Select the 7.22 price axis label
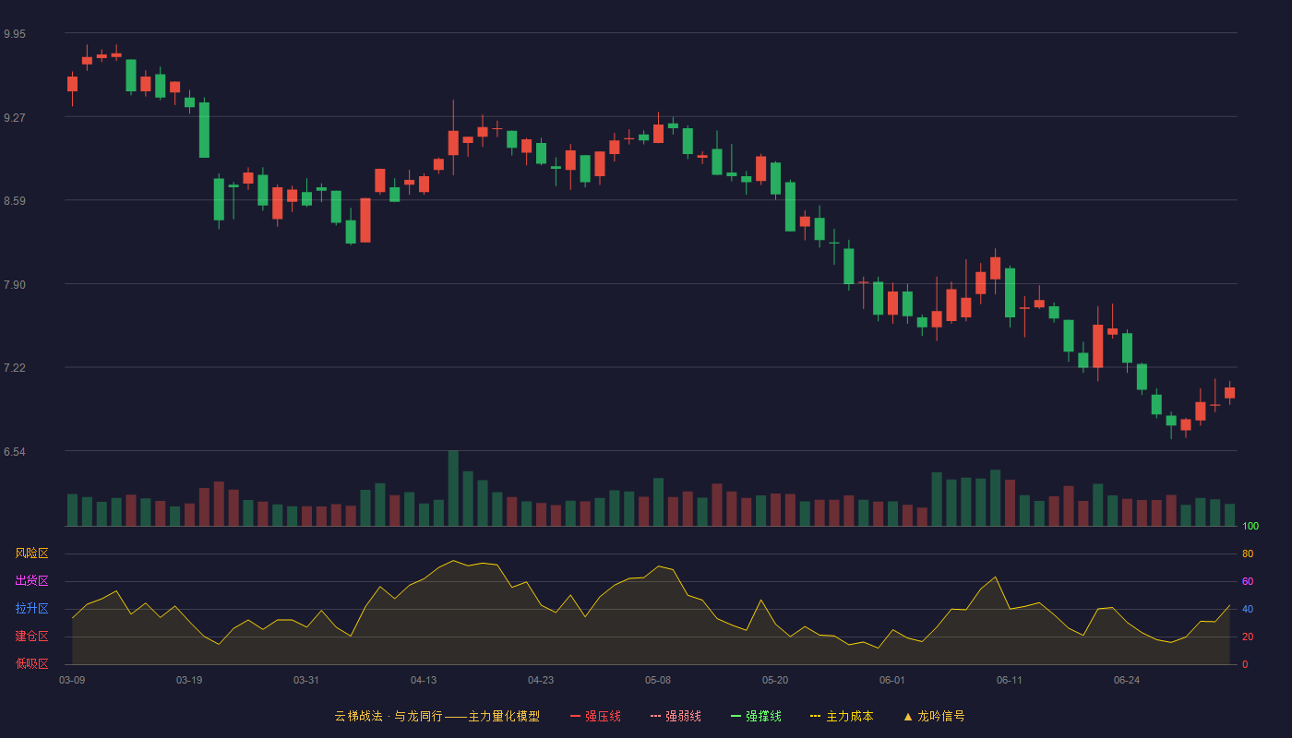Image resolution: width=1292 pixels, height=738 pixels. click(x=15, y=368)
